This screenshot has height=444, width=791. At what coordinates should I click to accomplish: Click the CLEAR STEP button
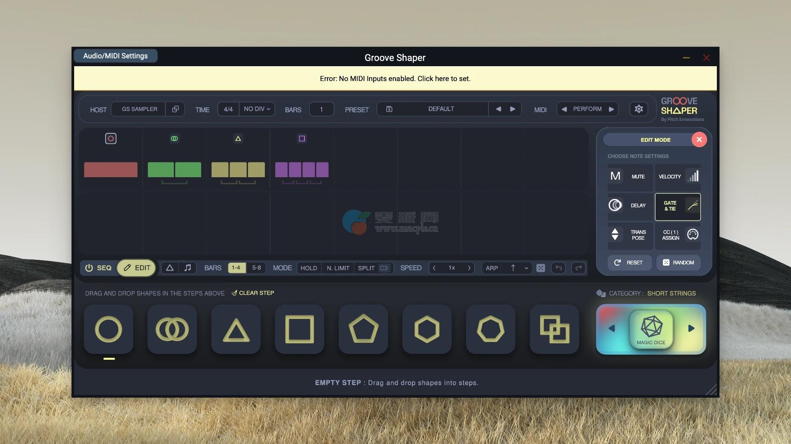click(x=253, y=293)
